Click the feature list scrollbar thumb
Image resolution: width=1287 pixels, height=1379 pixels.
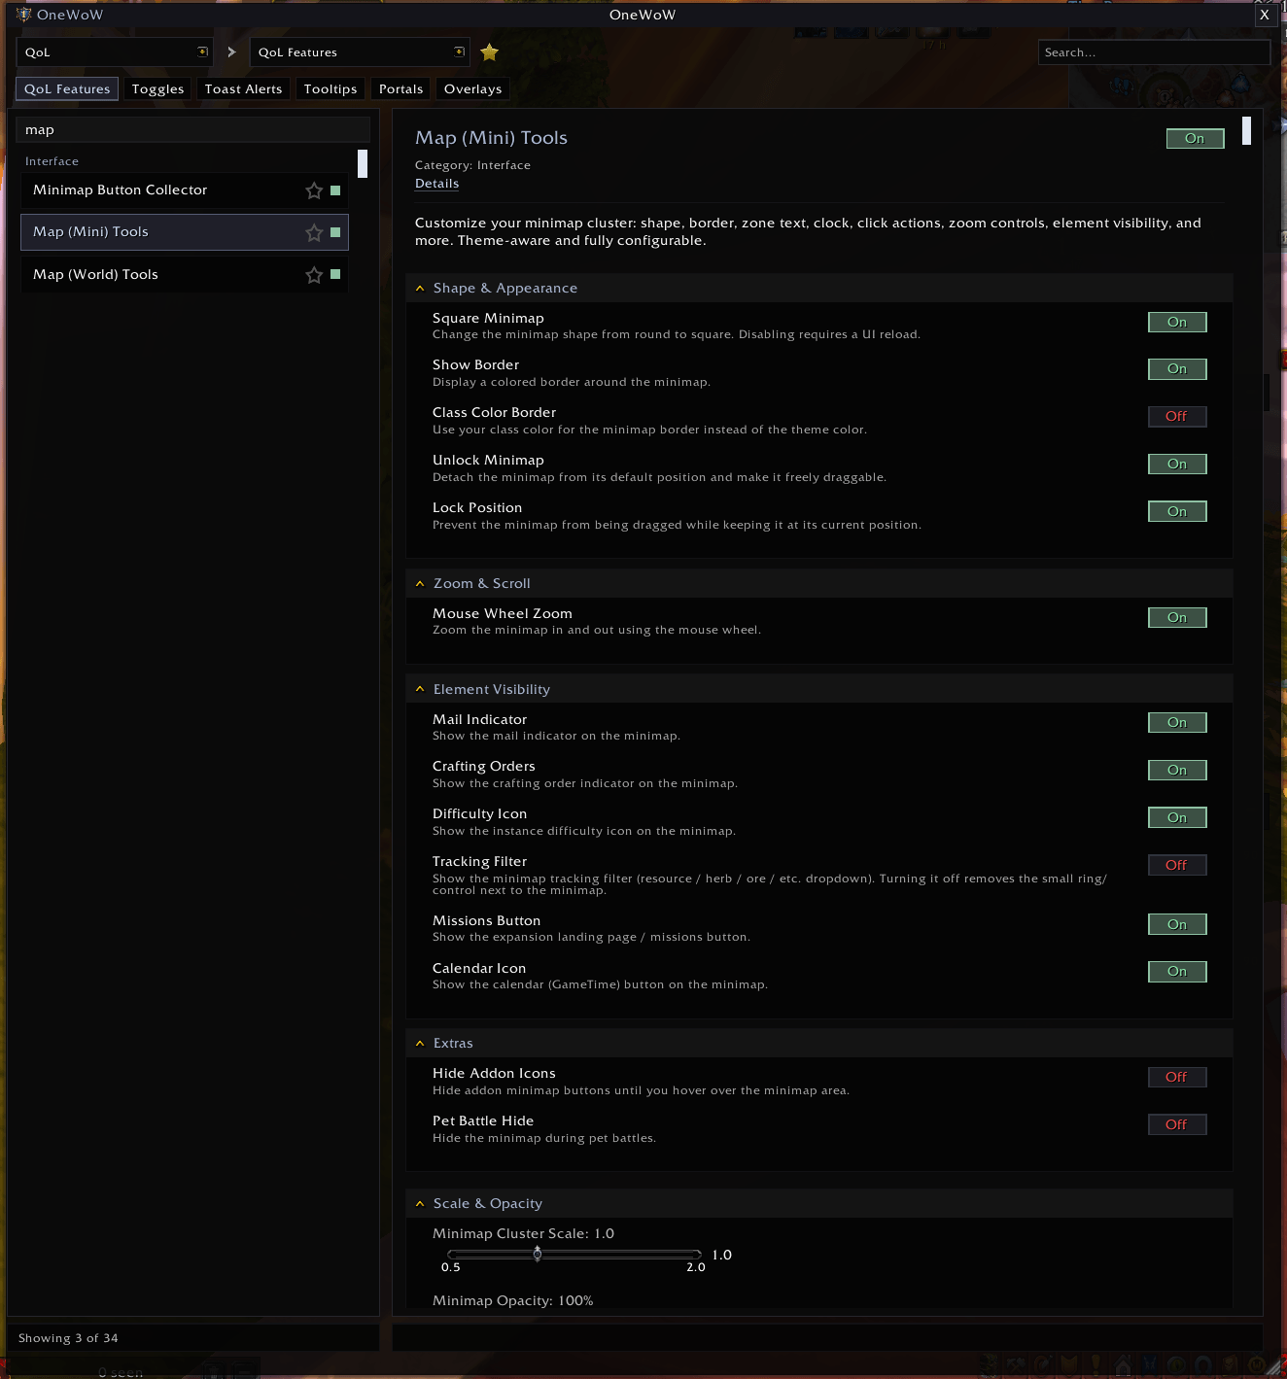[363, 163]
